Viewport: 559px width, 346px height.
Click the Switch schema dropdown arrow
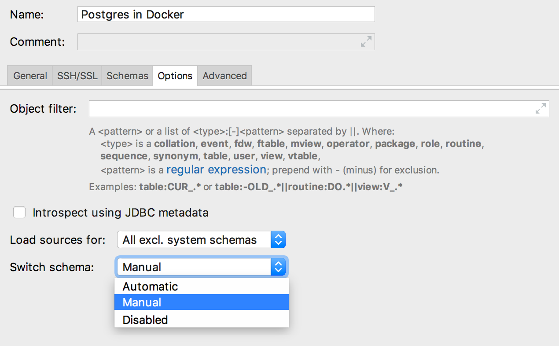coord(278,267)
